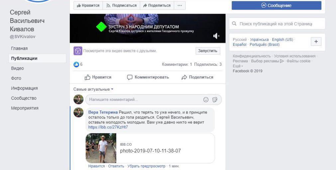The image size is (336, 170).
Task: Open the photo preview thumbnail in comment
Action: [x=101, y=148]
